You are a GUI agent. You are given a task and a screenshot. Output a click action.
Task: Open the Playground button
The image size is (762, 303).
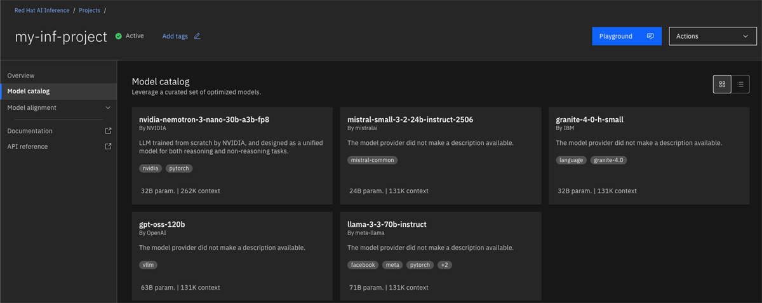627,36
